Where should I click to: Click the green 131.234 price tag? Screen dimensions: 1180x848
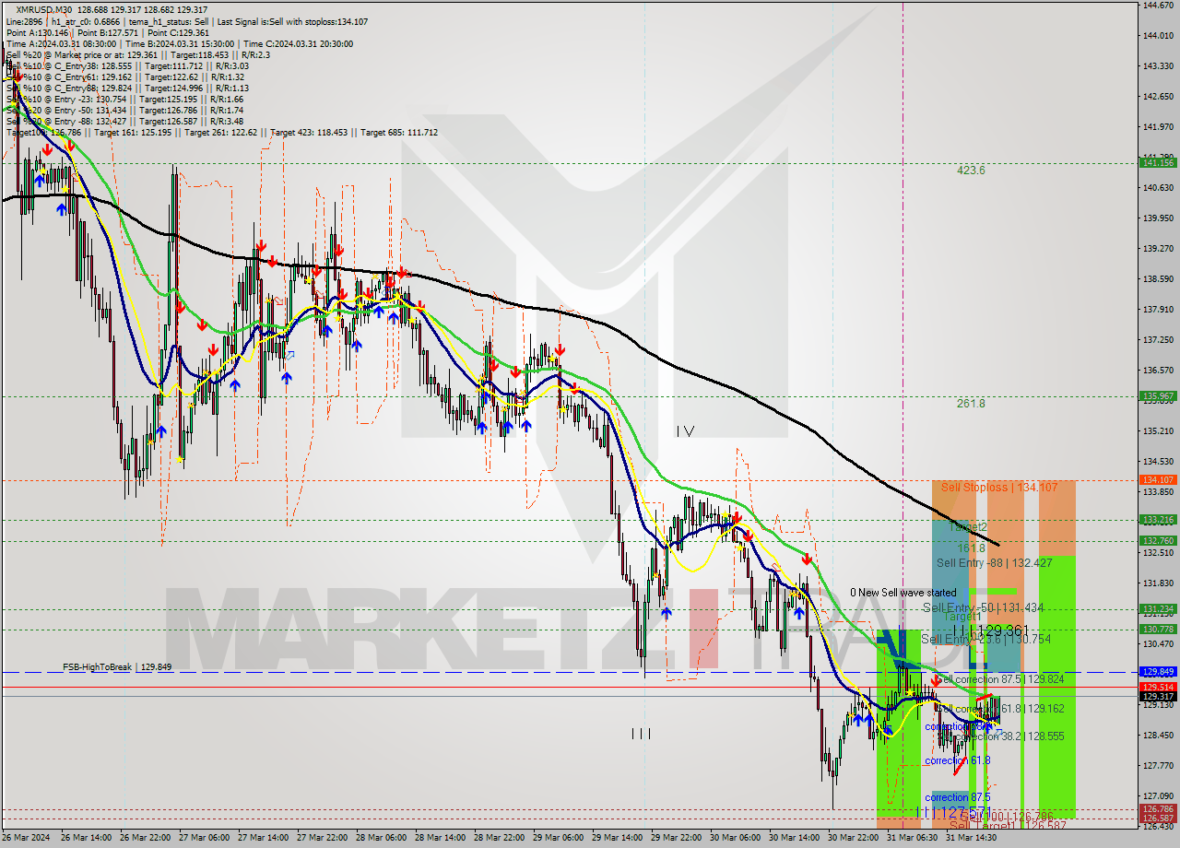click(1158, 609)
